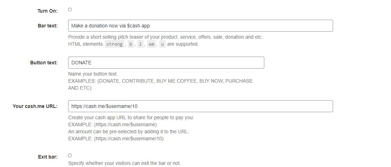The width and height of the screenshot is (391, 167).
Task: Click the "Create your cash app URL" hint
Action: [131, 117]
